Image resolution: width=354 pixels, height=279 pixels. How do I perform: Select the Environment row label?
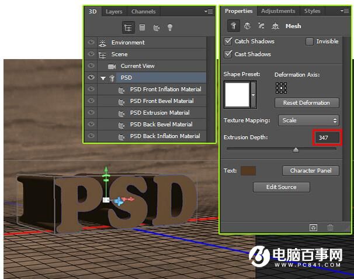pos(128,43)
